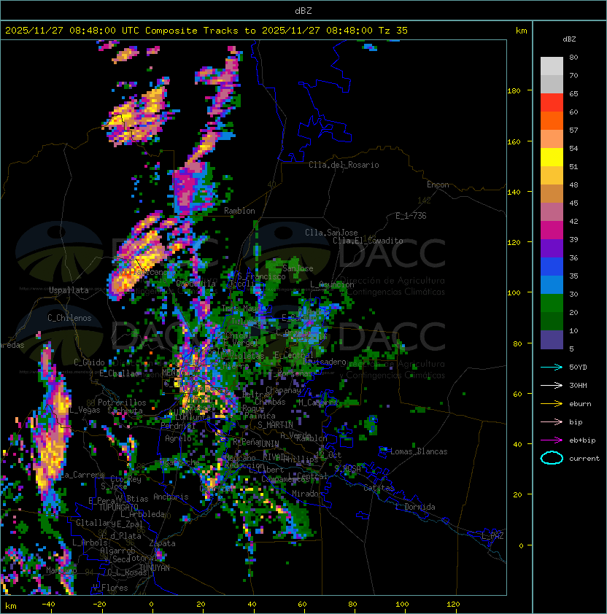Pick the dark orange swatch below 60
This screenshot has height=614, width=607.
(552, 121)
